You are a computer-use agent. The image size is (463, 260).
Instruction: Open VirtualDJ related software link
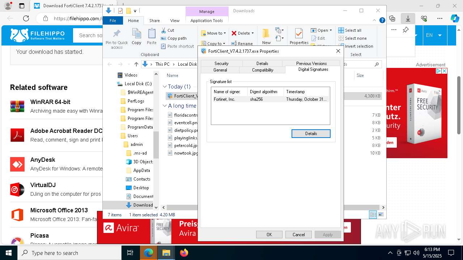click(x=43, y=185)
